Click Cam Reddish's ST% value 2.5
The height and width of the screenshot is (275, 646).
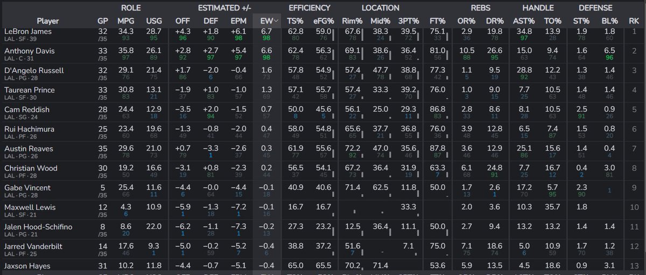[581, 110]
